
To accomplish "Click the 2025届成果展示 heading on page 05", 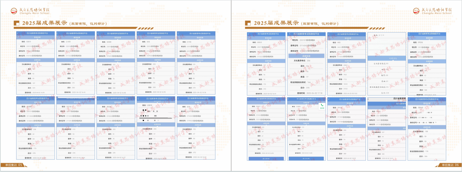I will tap(44, 23).
